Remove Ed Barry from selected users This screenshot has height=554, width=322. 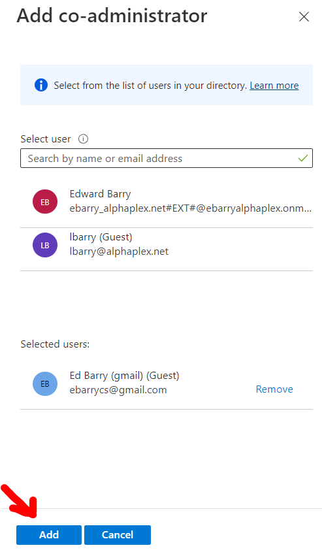click(274, 389)
